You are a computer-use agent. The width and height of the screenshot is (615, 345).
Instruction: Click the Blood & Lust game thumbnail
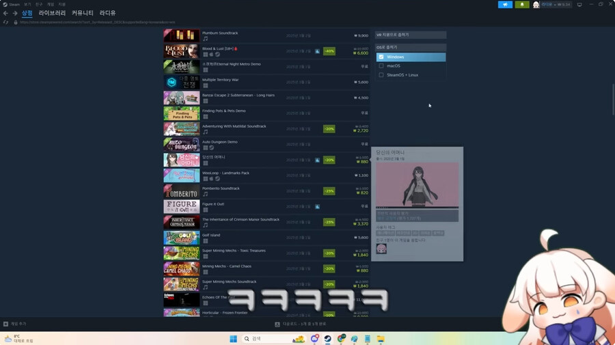click(181, 51)
